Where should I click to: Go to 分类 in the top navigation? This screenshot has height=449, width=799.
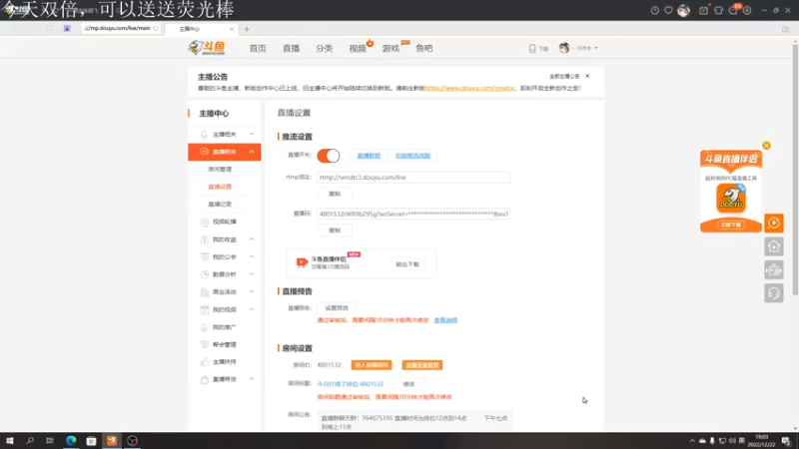(324, 48)
